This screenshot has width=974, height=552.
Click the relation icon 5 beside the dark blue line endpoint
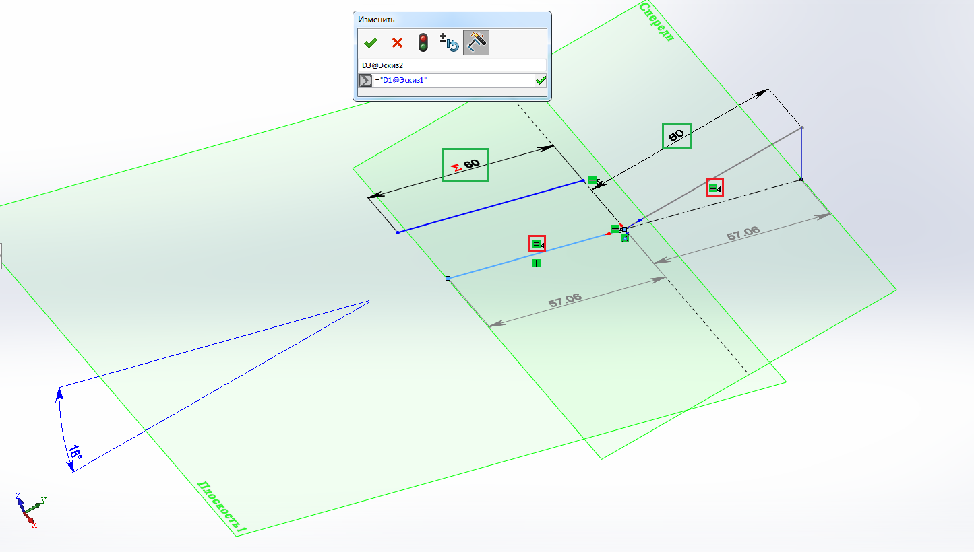pos(593,180)
